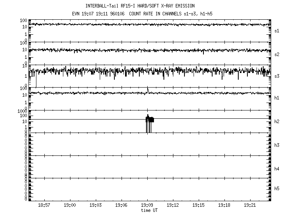Viewport: 285px width, 217px height.
Task: Click the s1 channel label
Action: (277, 31)
